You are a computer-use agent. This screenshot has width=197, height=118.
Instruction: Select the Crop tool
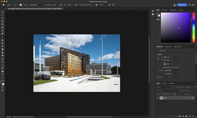[x=2, y=24]
